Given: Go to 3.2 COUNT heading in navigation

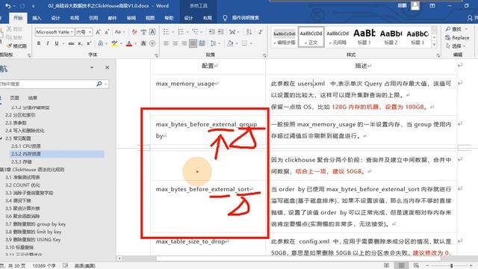Looking at the screenshot, I should (x=23, y=185).
